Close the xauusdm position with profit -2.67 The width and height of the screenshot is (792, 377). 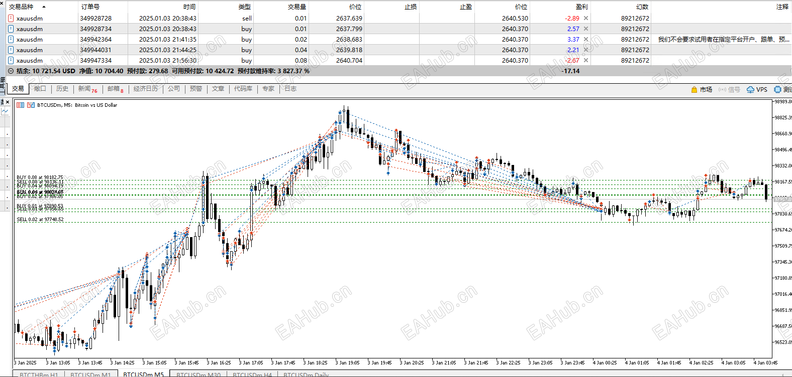pos(586,61)
